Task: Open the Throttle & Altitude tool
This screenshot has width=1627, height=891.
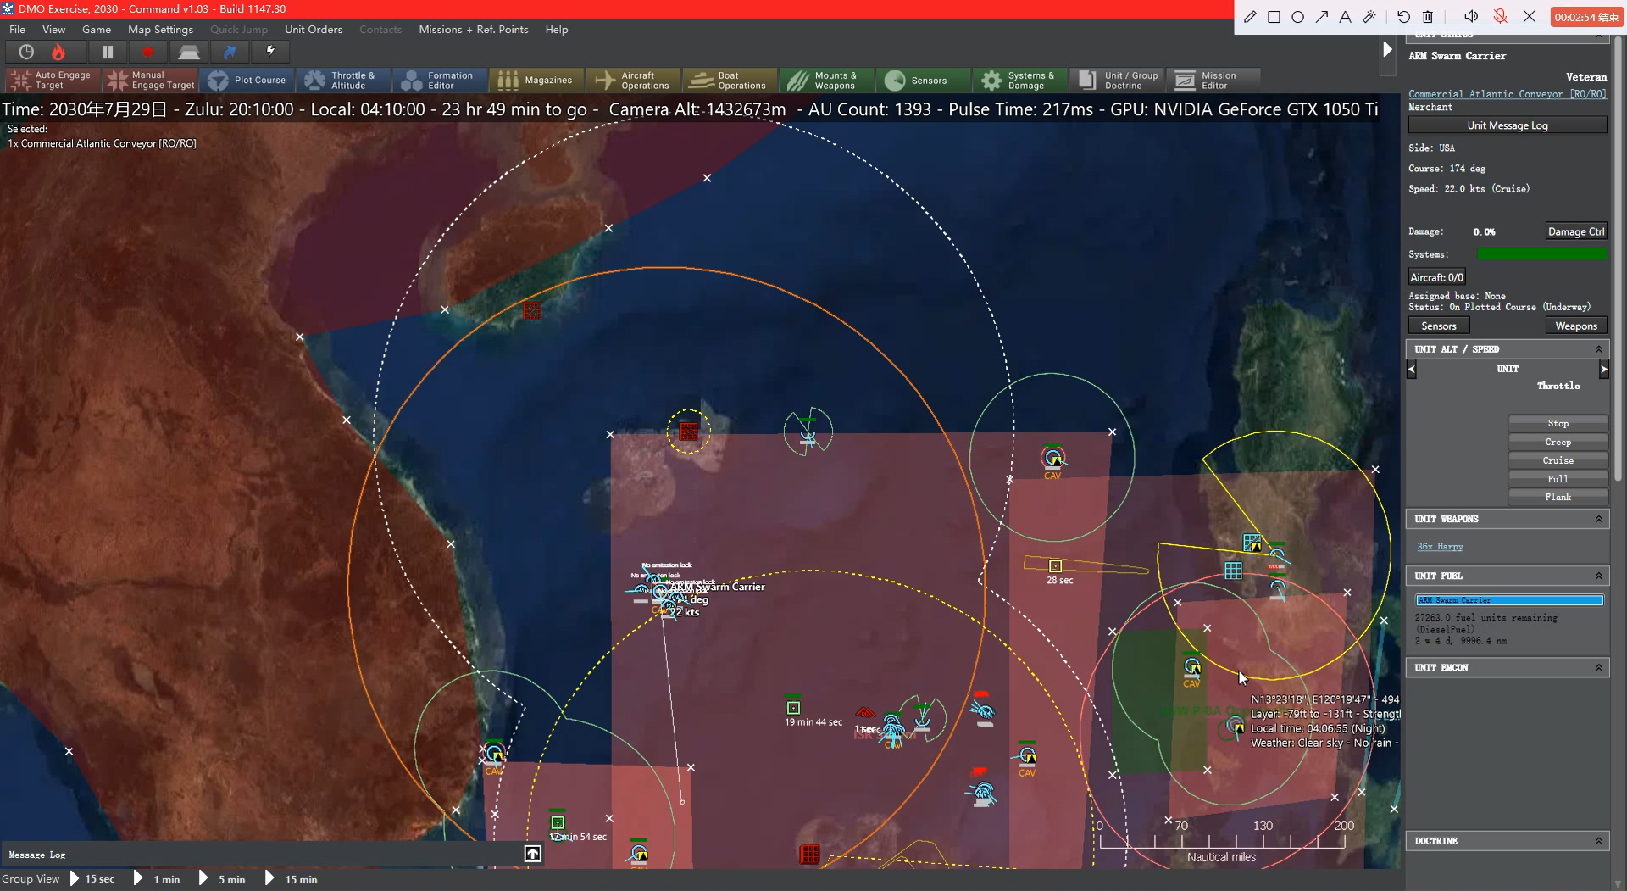Action: pyautogui.click(x=342, y=80)
